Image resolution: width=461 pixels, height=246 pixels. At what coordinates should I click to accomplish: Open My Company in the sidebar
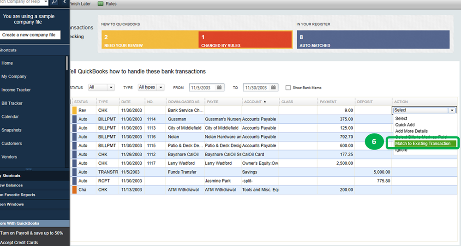point(14,77)
